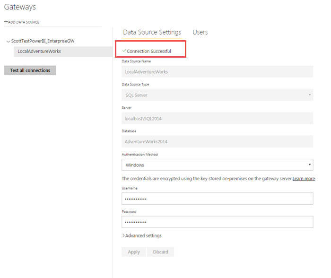The height and width of the screenshot is (278, 331).
Task: Click the Database field showing AdventureWorks2014
Action: tap(217, 141)
